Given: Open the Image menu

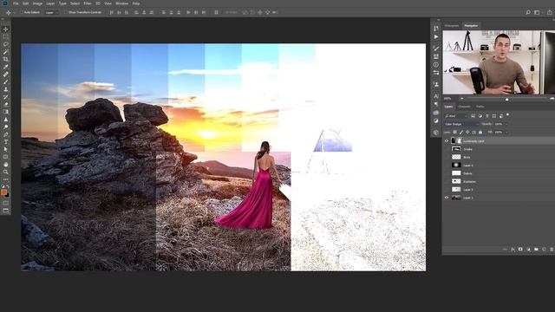Looking at the screenshot, I should pyautogui.click(x=37, y=3).
